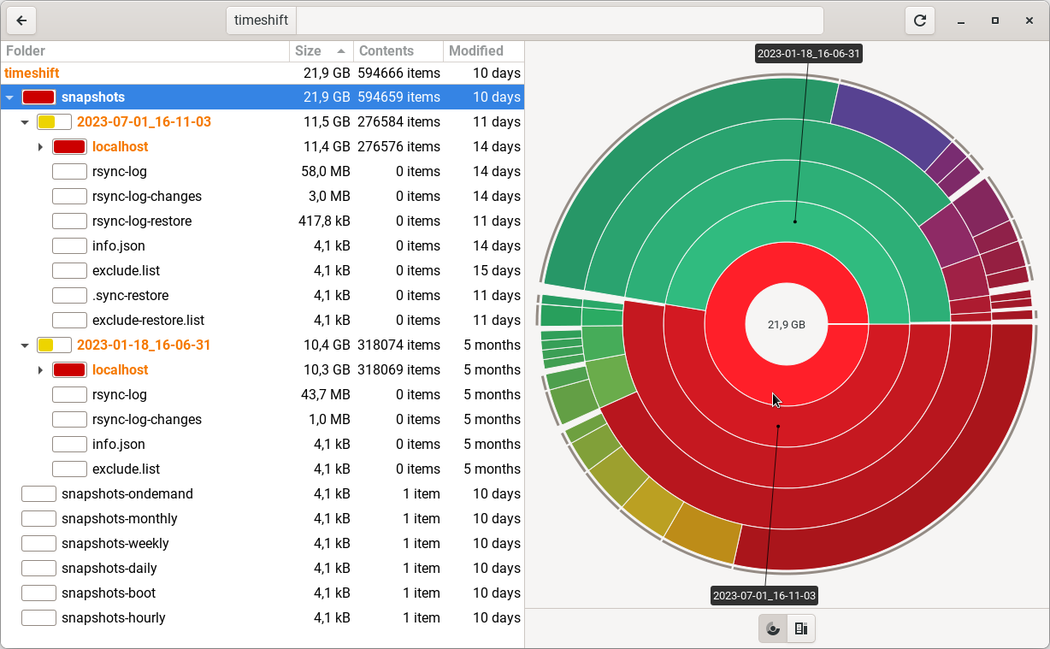Select the snapshots-monthly folder
Viewport: 1050px width, 649px height.
pos(262,519)
